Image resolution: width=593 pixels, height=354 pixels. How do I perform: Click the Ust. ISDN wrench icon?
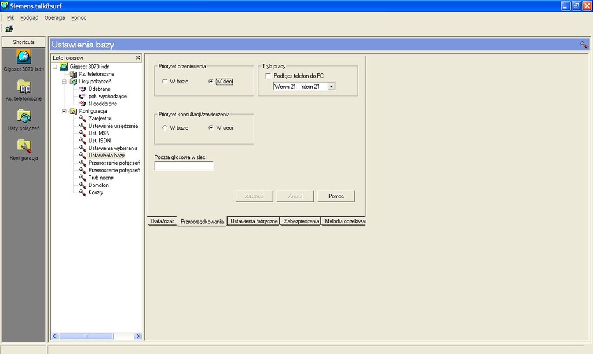82,141
